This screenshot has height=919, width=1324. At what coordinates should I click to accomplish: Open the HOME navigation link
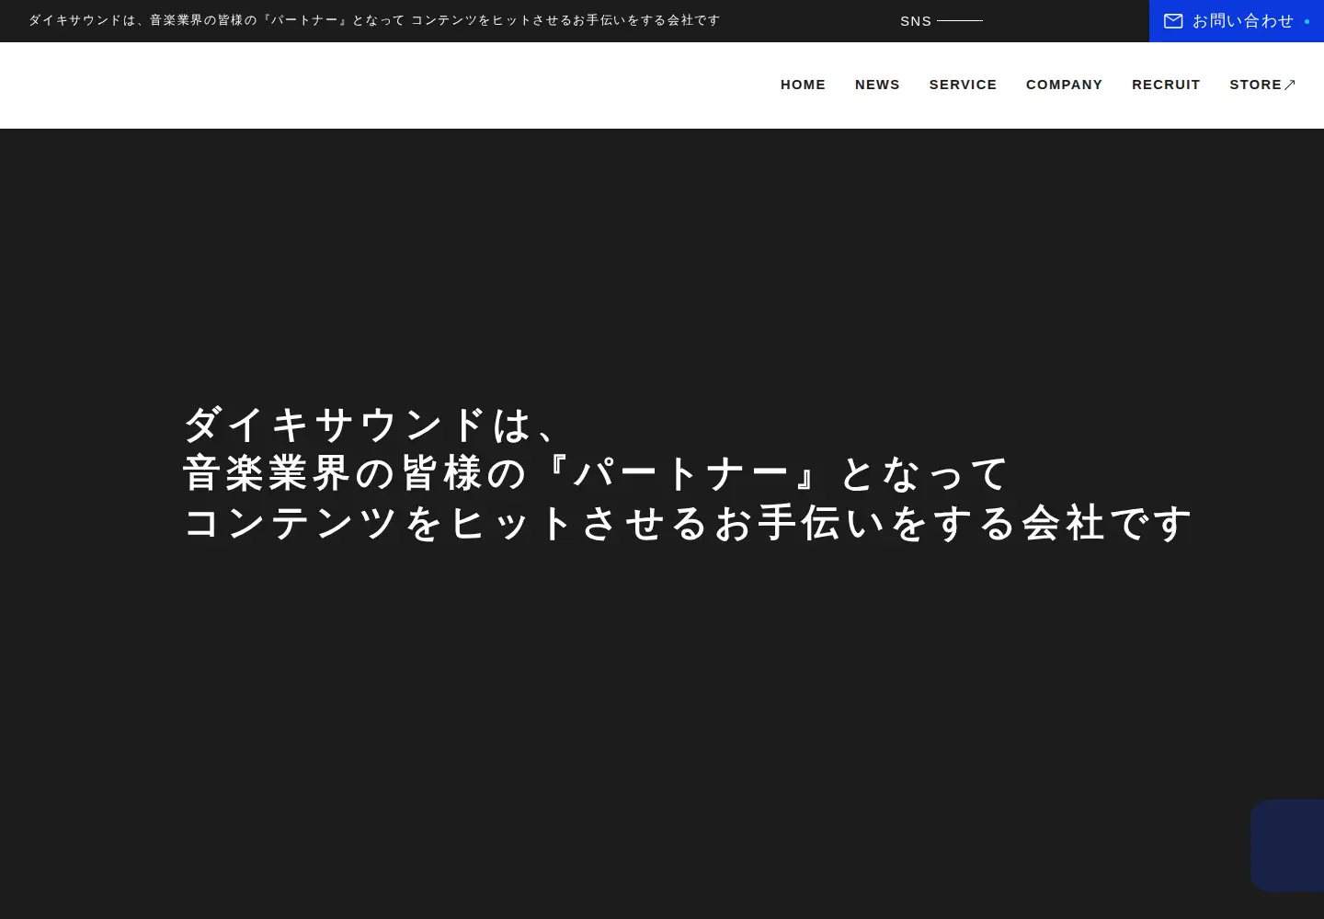click(x=803, y=85)
